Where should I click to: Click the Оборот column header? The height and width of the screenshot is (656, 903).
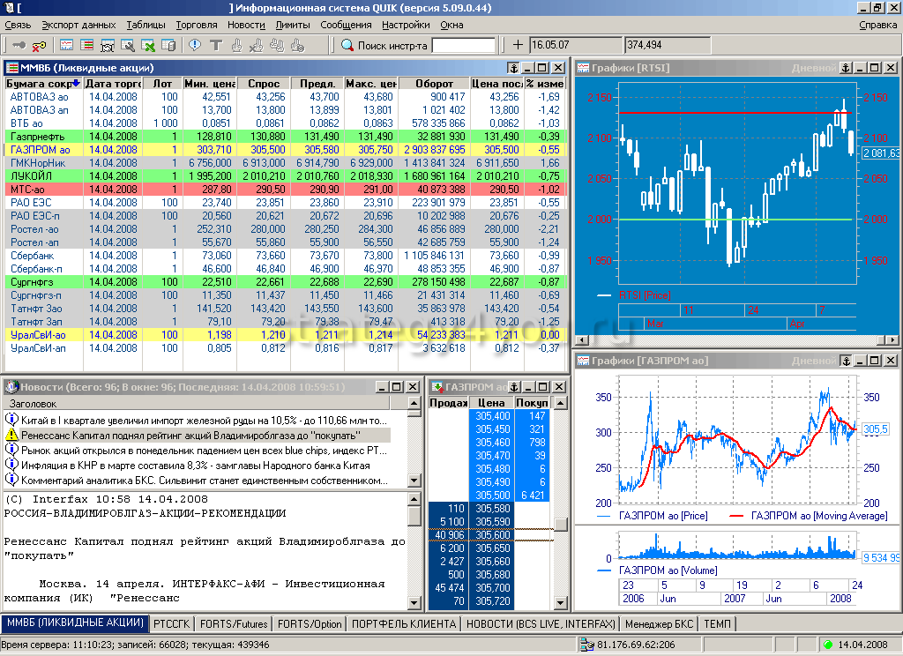[x=432, y=84]
